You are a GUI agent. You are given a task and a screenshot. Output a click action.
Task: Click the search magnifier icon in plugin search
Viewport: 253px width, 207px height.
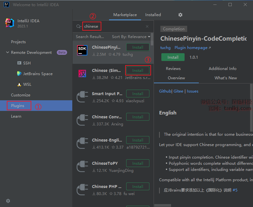(x=79, y=26)
